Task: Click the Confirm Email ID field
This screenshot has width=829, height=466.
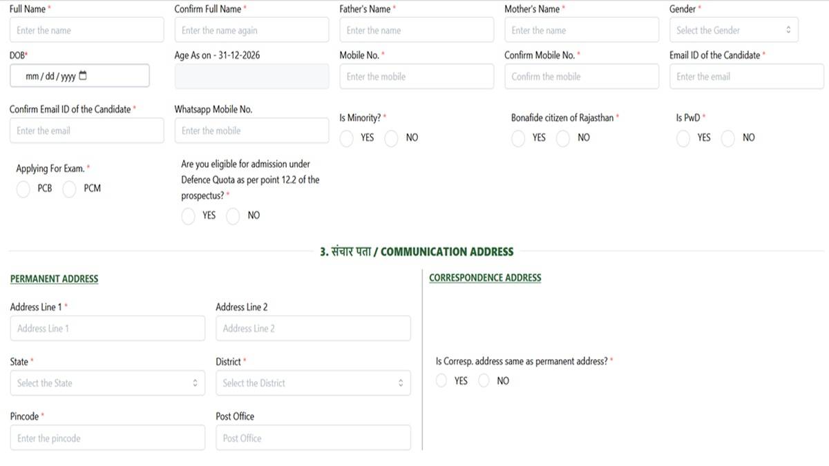Action: pos(86,130)
